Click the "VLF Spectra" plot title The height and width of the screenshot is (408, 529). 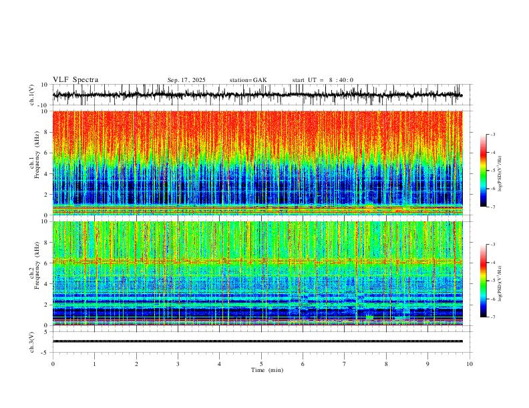[x=75, y=80]
